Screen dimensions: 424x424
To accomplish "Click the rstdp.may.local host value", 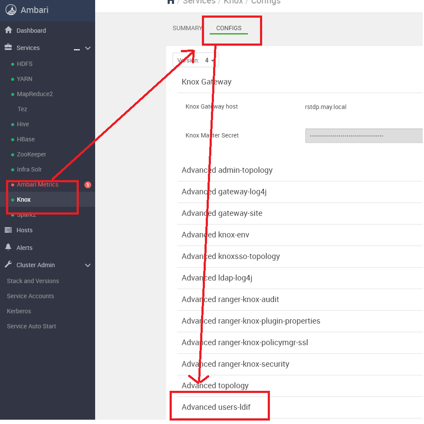I will point(325,107).
